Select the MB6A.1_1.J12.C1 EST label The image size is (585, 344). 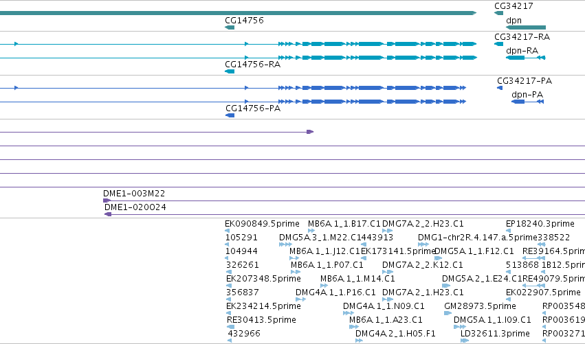(x=325, y=251)
